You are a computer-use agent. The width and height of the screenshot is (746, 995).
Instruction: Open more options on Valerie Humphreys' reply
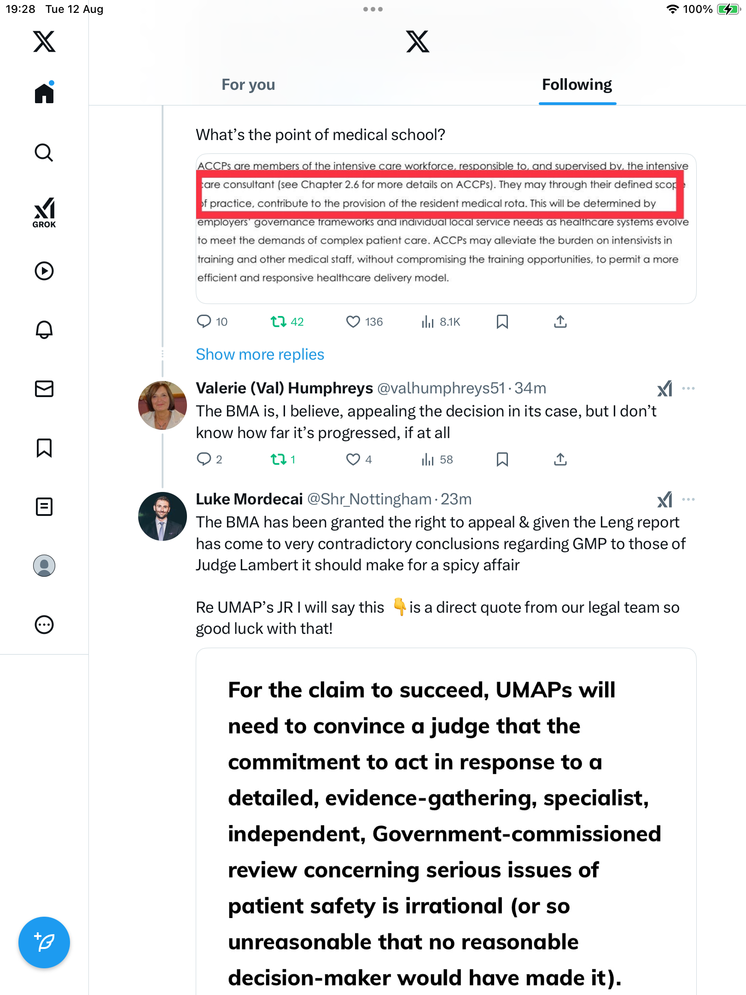[x=688, y=388]
